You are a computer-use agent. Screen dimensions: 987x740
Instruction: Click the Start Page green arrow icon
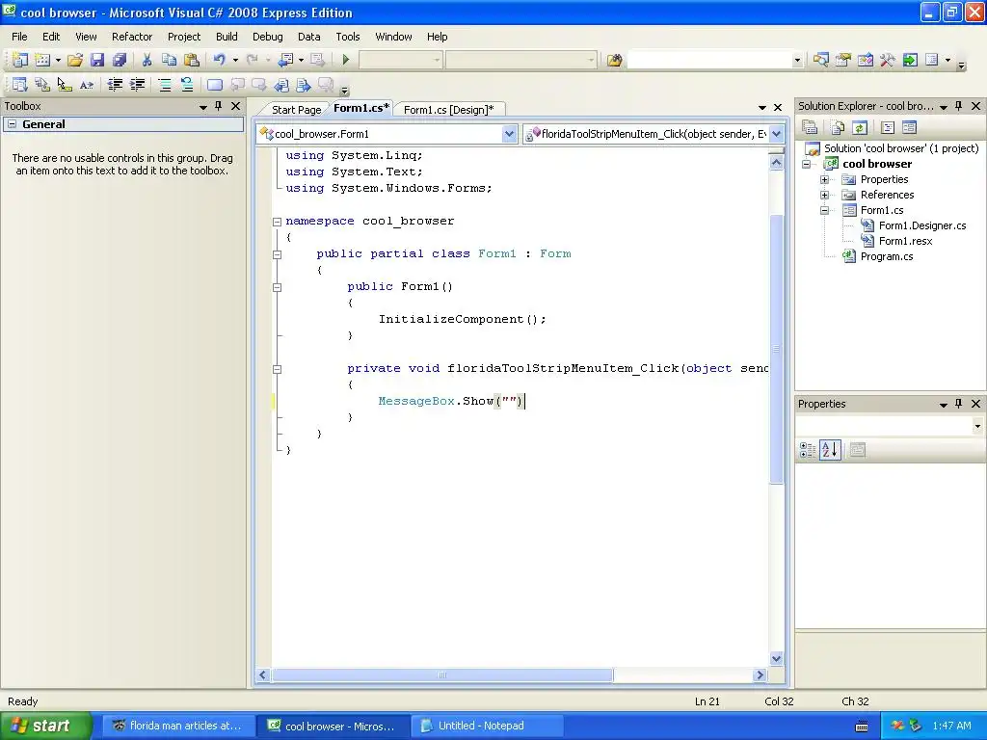pyautogui.click(x=910, y=60)
